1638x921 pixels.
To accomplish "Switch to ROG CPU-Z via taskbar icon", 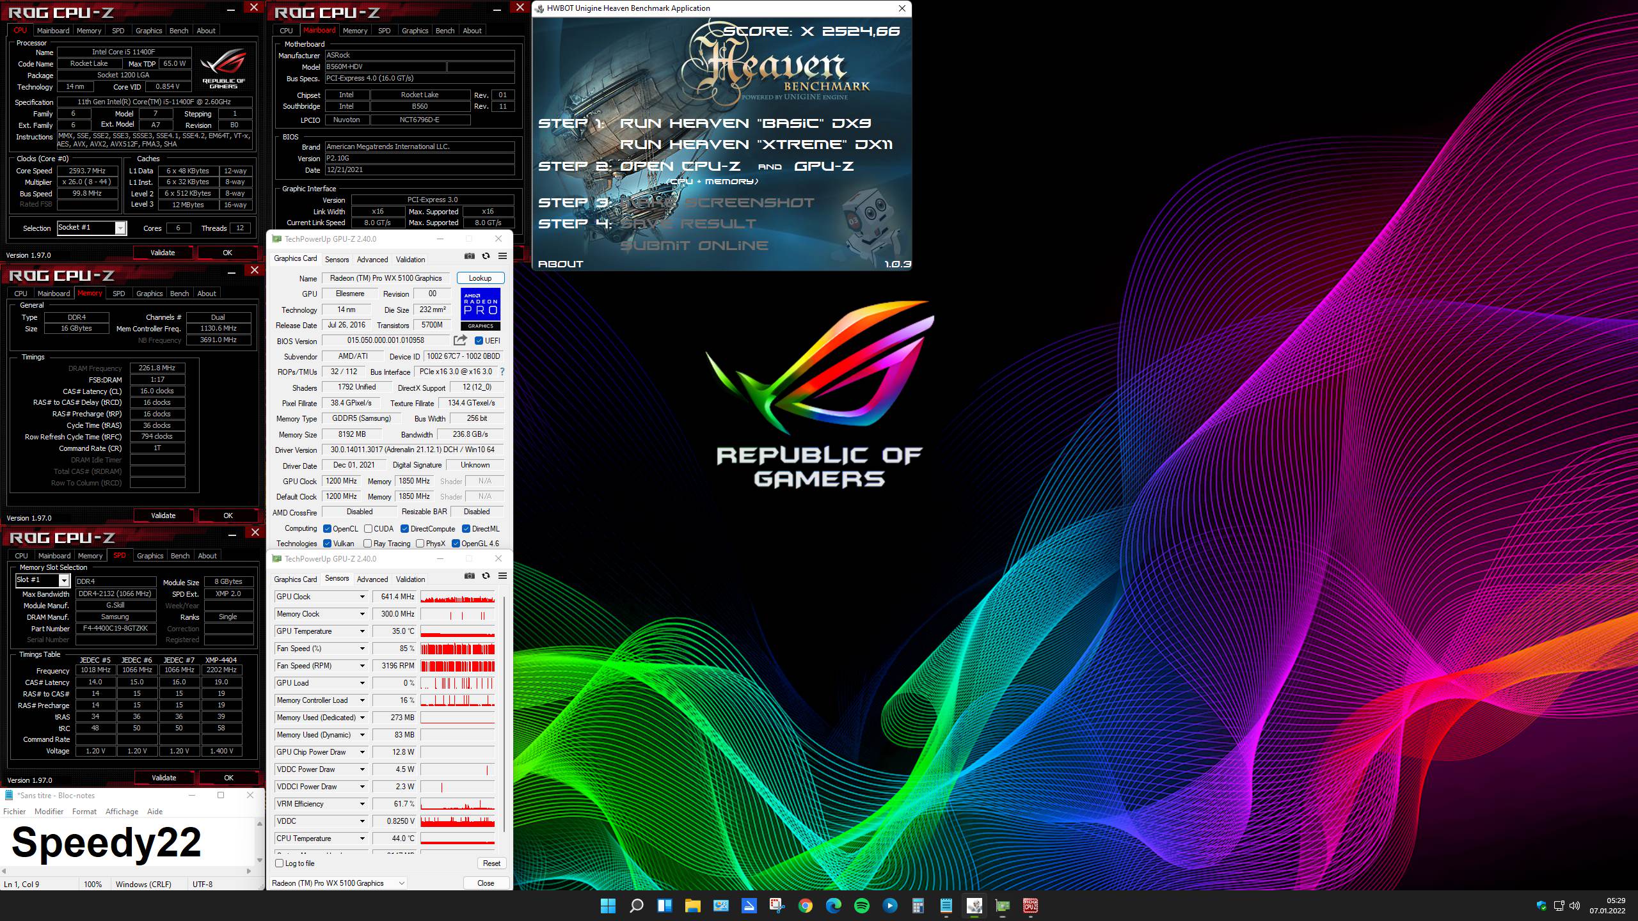I will pyautogui.click(x=1030, y=906).
